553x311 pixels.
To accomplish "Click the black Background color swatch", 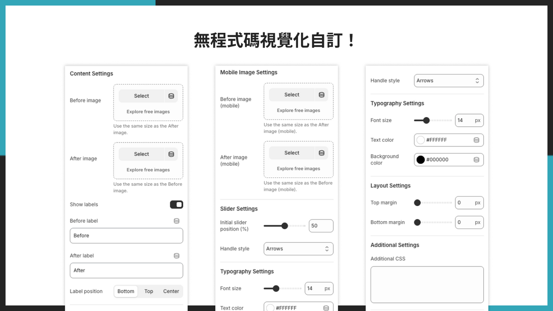I will [420, 159].
